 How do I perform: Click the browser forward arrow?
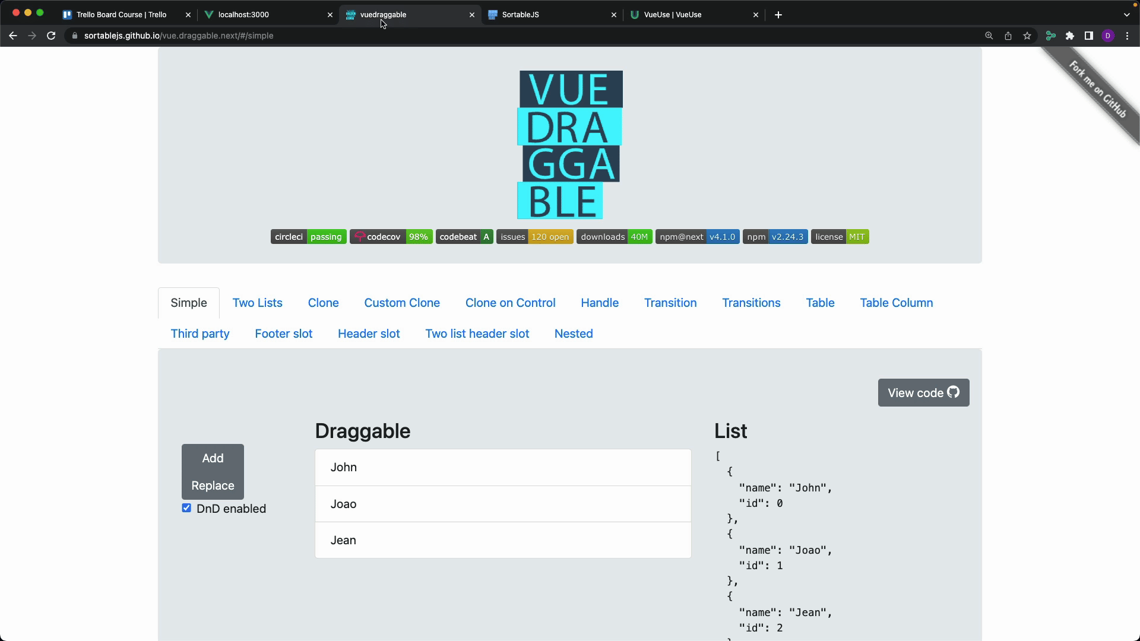(x=32, y=36)
